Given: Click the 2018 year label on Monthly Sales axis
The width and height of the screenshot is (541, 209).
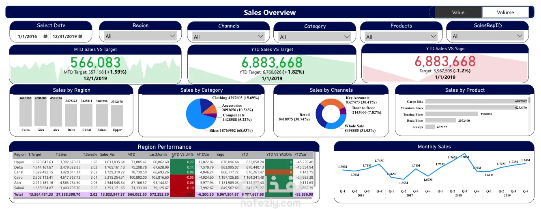Looking at the screenshot, I should (x=458, y=195).
